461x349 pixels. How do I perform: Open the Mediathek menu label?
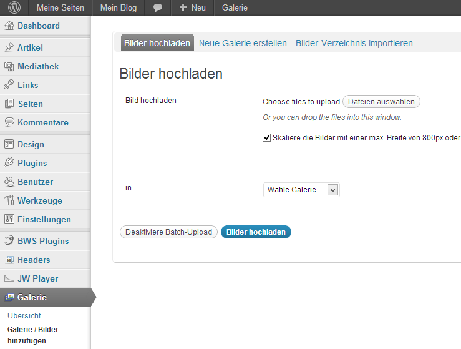coord(38,67)
